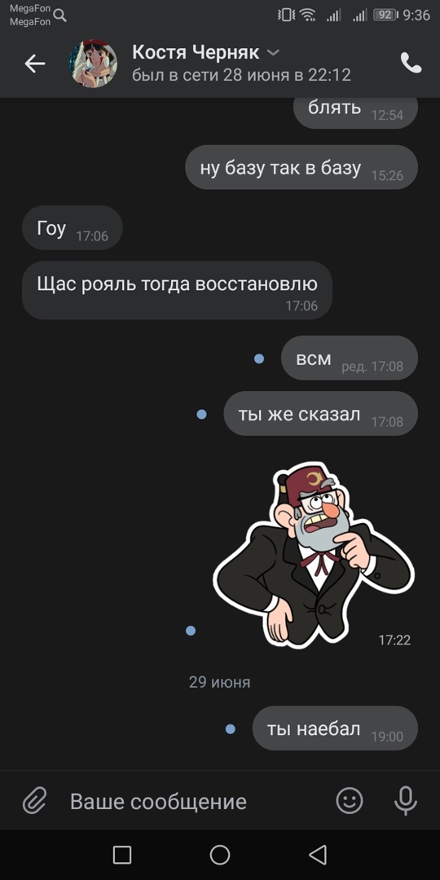This screenshot has width=440, height=880.
Task: Tap the Android back triangle button
Action: point(318,855)
